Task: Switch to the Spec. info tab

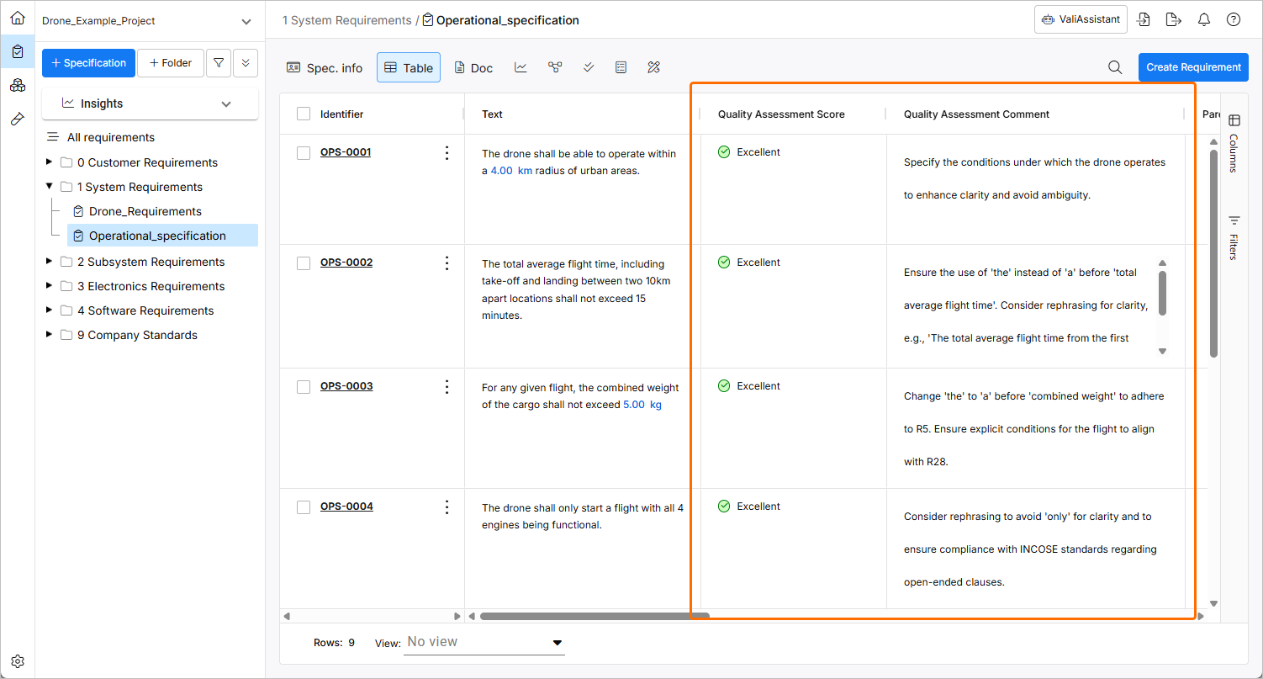Action: pos(325,67)
